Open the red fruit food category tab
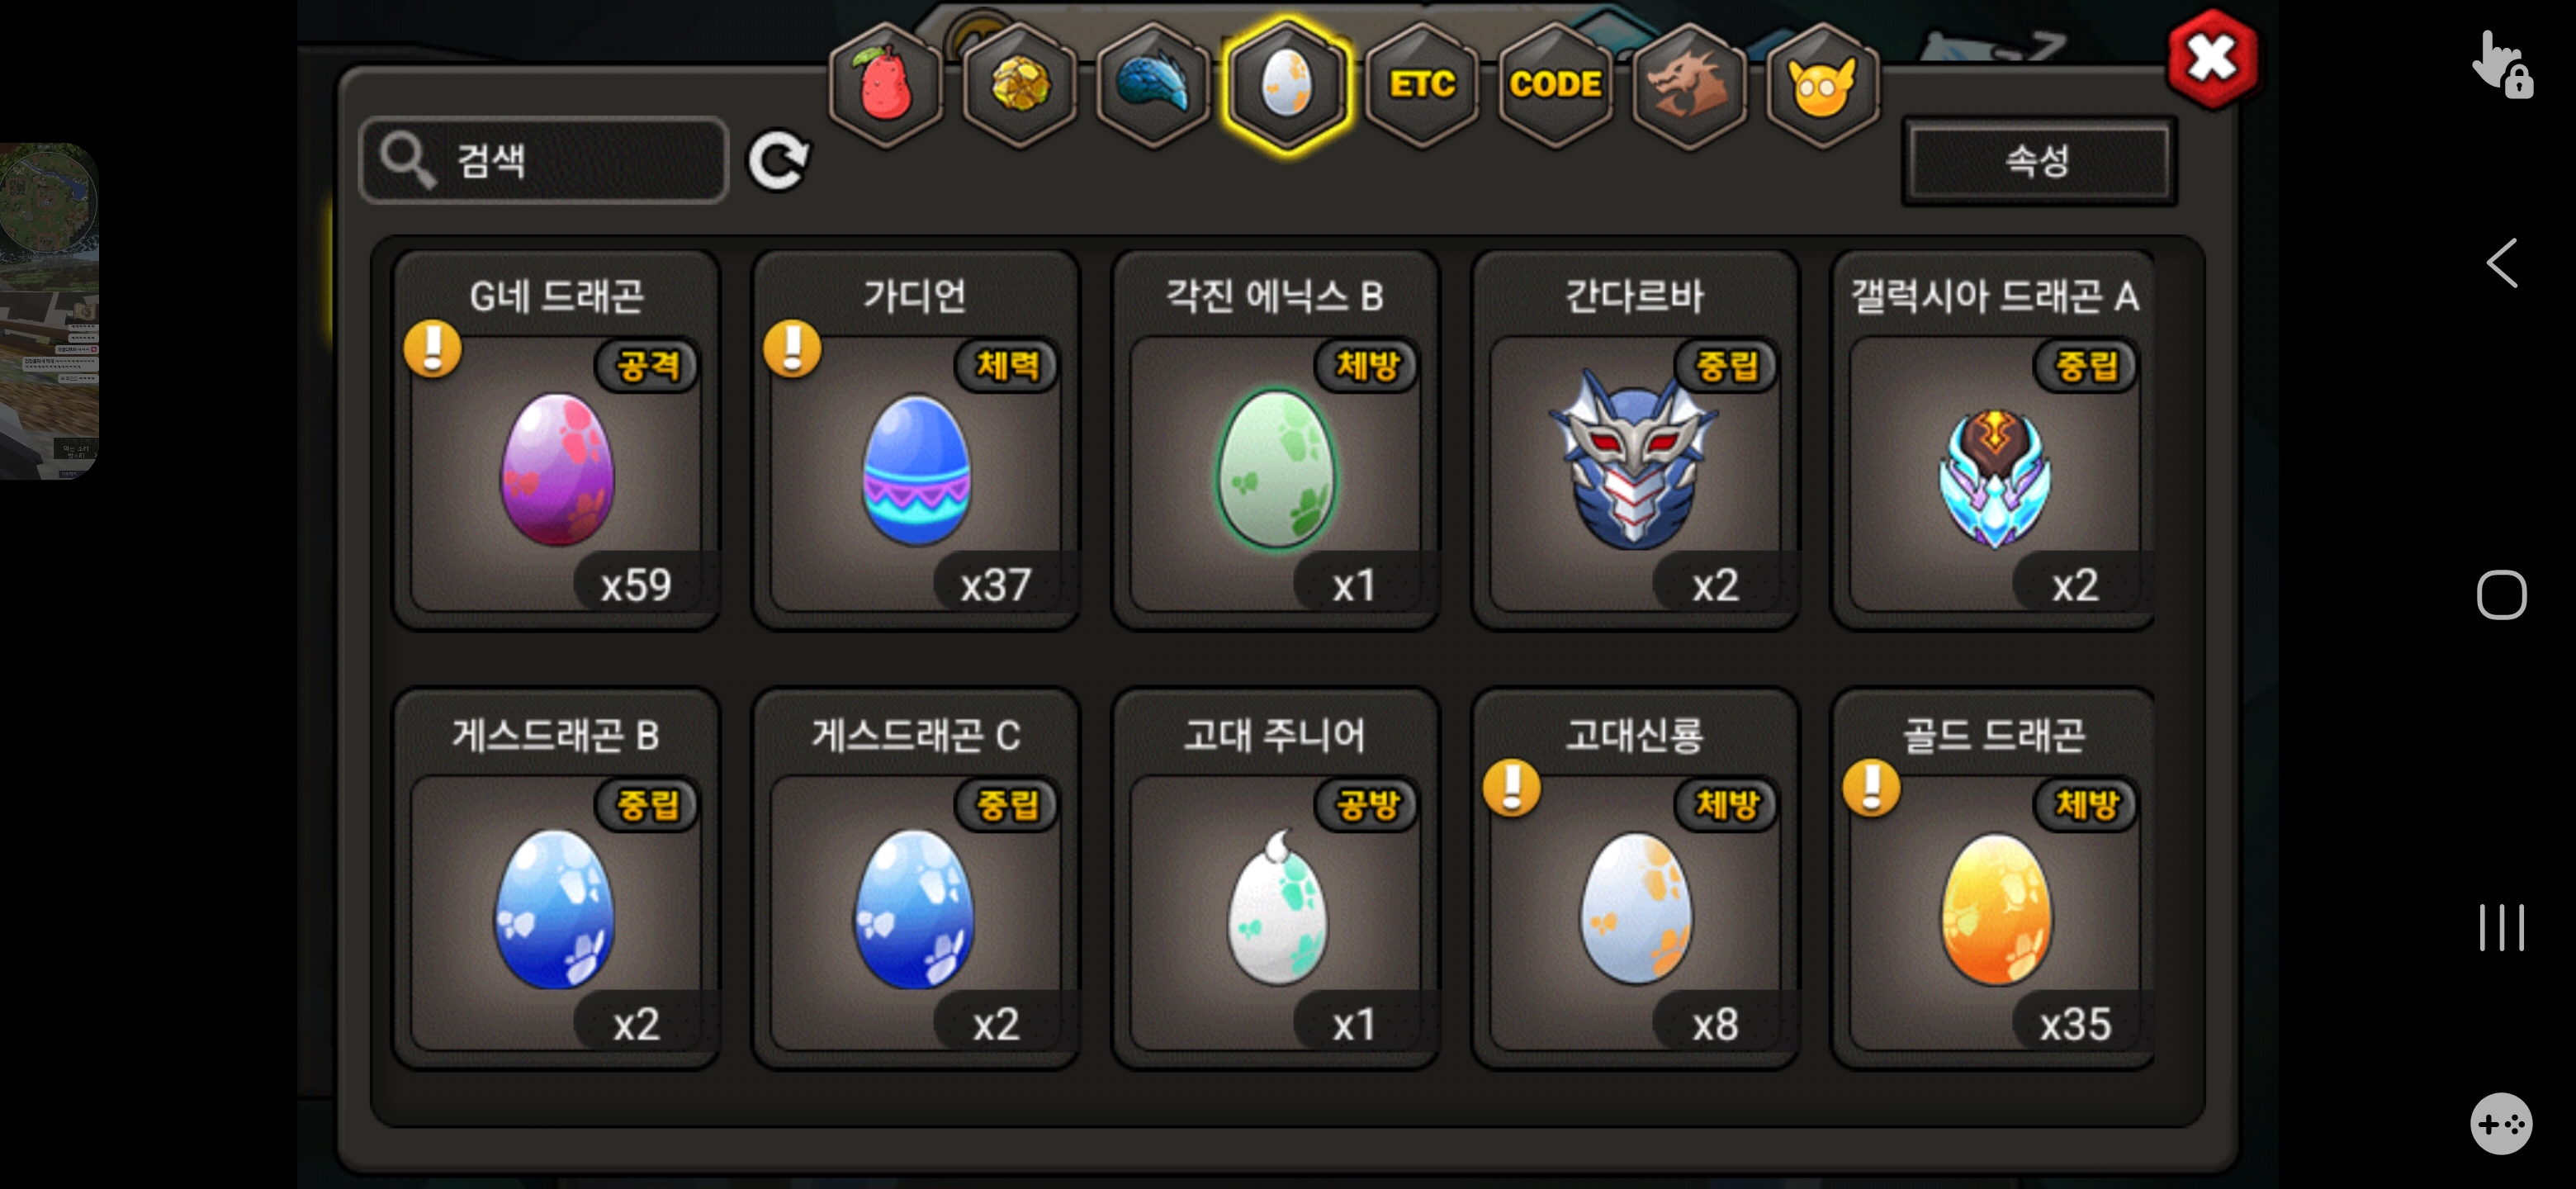 point(884,85)
